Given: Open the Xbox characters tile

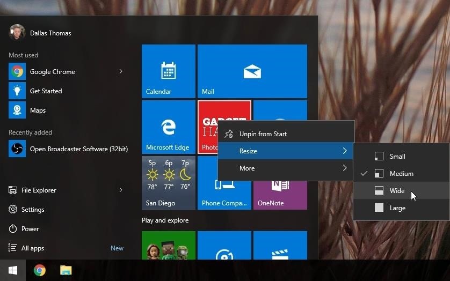Looking at the screenshot, I should tap(169, 246).
